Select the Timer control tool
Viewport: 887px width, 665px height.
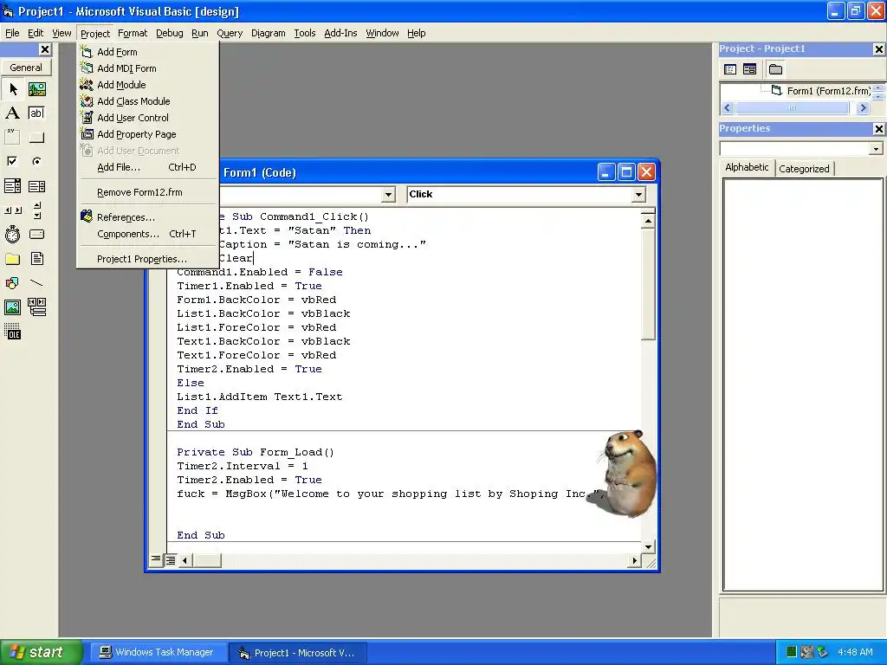pyautogui.click(x=13, y=234)
